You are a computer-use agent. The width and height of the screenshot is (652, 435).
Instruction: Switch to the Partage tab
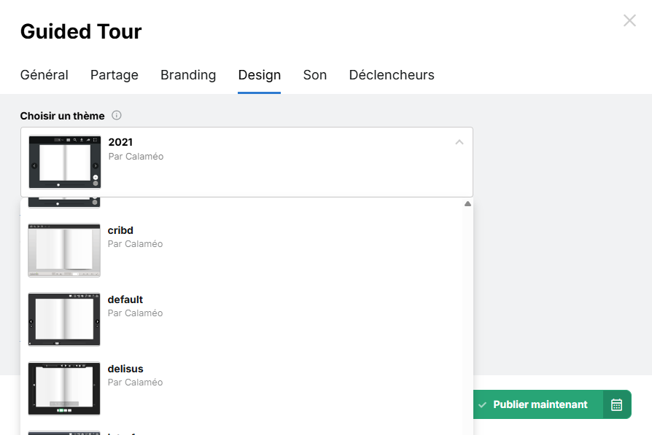point(115,75)
